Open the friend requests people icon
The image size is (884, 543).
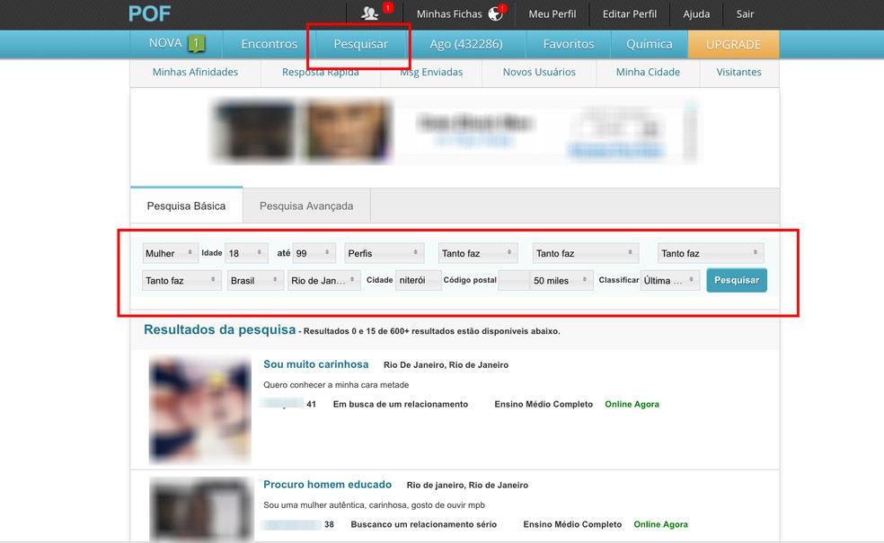tap(370, 13)
